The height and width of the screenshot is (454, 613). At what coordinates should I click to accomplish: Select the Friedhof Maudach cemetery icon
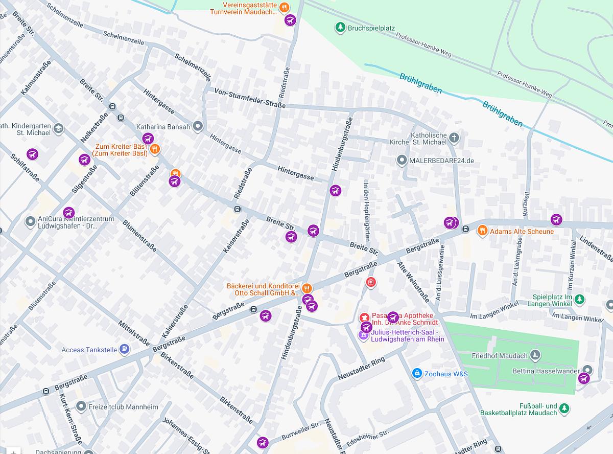pyautogui.click(x=535, y=355)
